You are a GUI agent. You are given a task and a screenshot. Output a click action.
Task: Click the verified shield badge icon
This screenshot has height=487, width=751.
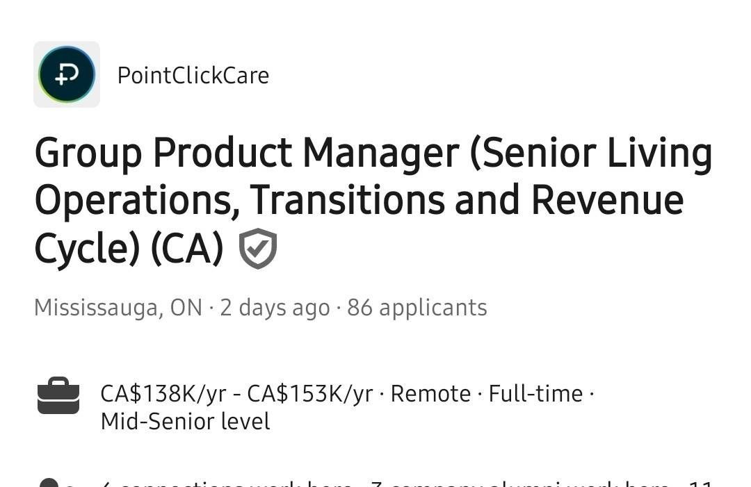coord(258,248)
